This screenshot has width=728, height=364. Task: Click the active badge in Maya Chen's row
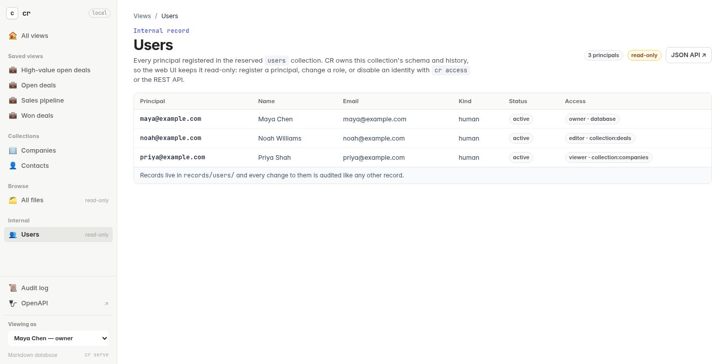(521, 119)
